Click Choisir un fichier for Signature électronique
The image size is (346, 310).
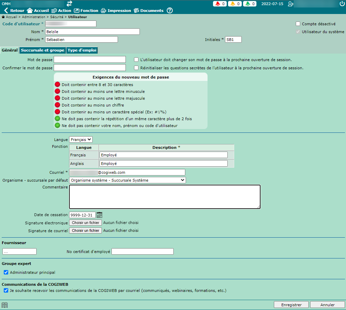click(x=85, y=223)
